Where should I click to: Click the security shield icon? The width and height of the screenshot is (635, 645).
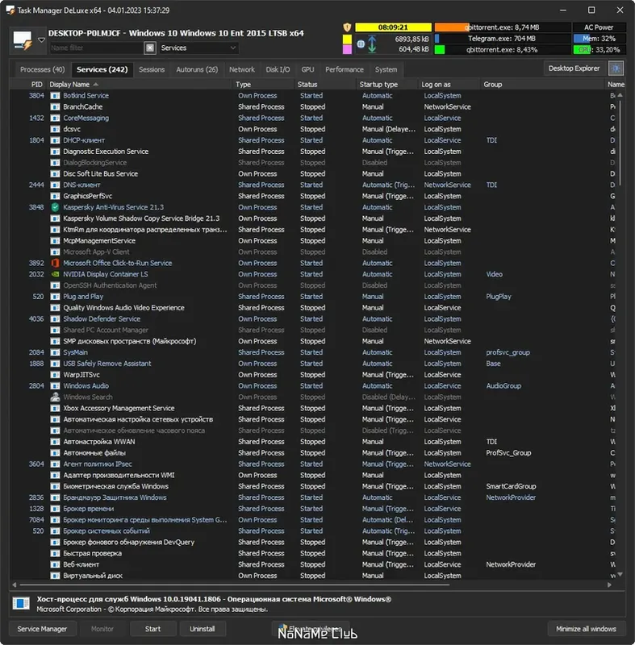point(347,27)
